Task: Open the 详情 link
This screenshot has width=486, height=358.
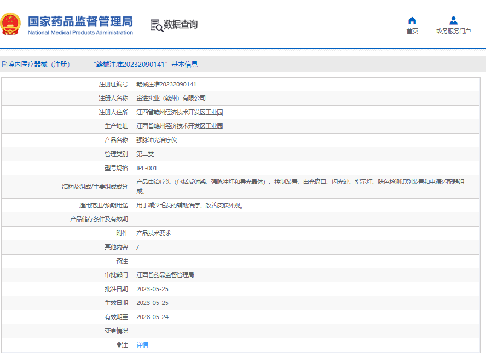Action: [x=142, y=345]
